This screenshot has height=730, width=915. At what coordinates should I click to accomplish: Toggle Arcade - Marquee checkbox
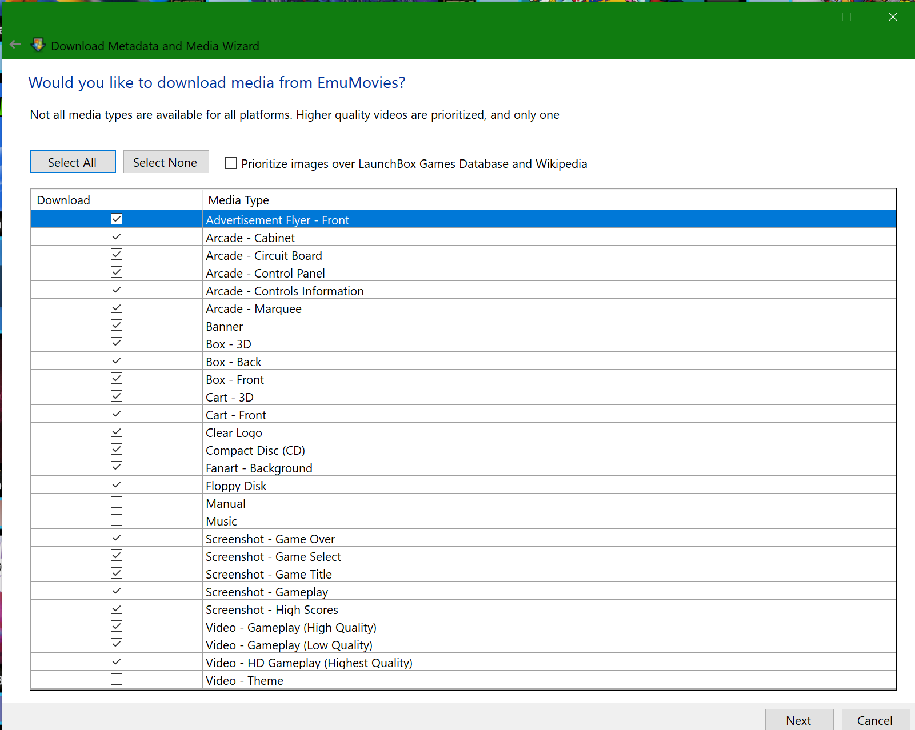117,307
